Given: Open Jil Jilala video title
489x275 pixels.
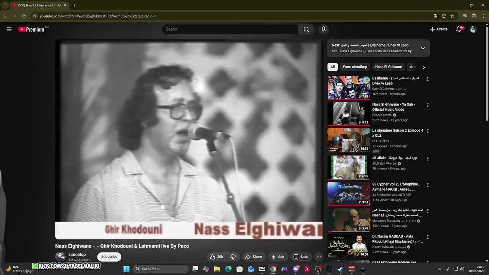Looking at the screenshot, I should point(395,158).
